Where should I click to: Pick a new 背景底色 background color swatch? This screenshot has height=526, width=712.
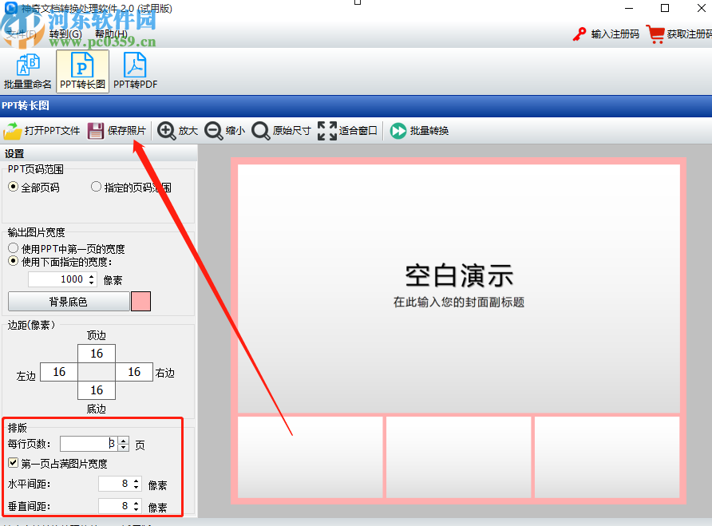click(x=140, y=301)
